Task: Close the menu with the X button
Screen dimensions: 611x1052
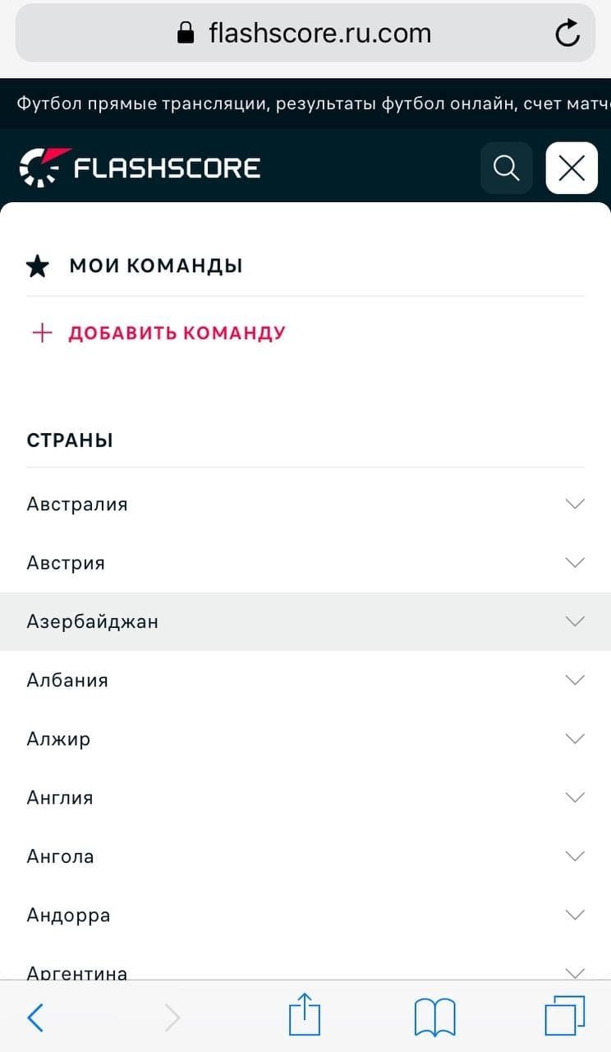Action: click(572, 168)
